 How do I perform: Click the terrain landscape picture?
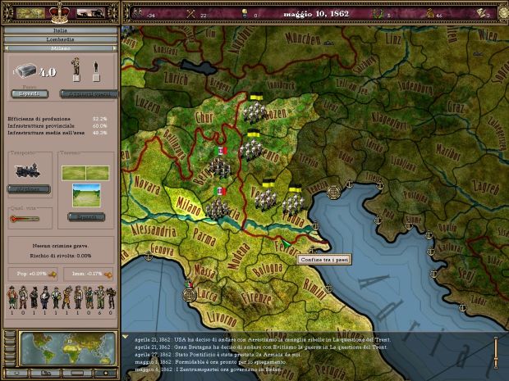click(86, 195)
